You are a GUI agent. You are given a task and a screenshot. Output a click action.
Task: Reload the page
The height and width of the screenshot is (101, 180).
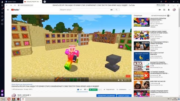click(x=15, y=5)
